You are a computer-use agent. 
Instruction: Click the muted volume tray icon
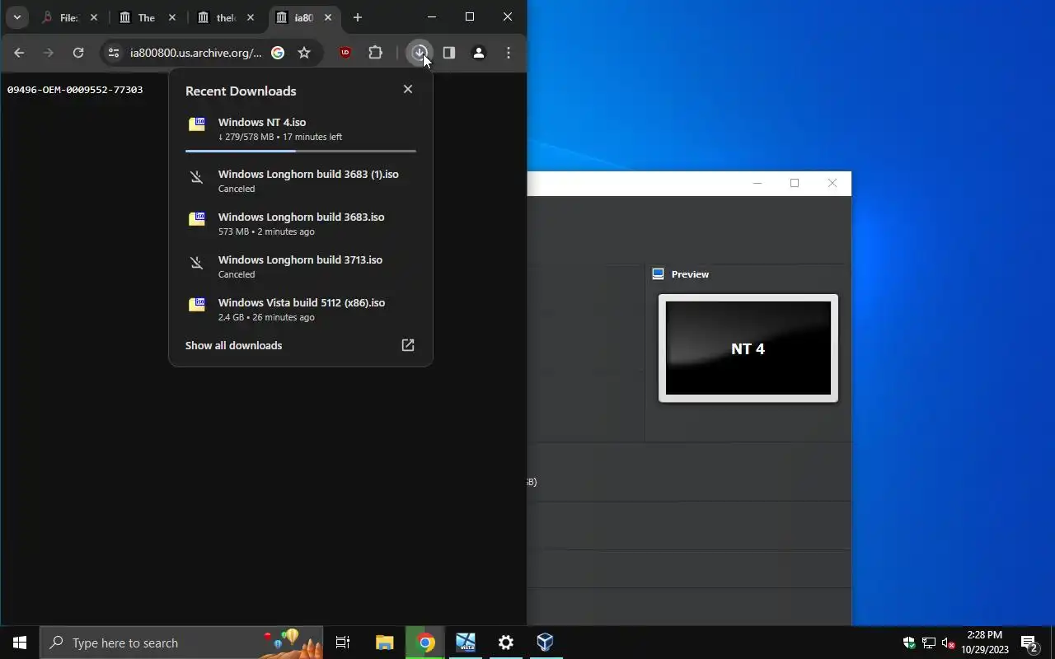point(949,643)
